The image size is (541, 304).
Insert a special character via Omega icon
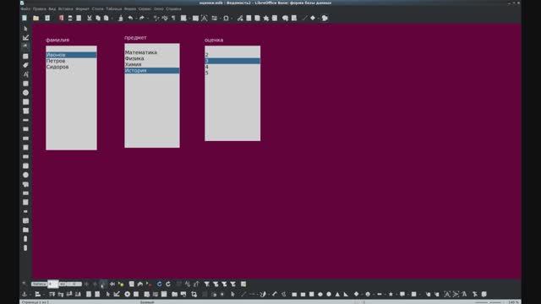226,18
